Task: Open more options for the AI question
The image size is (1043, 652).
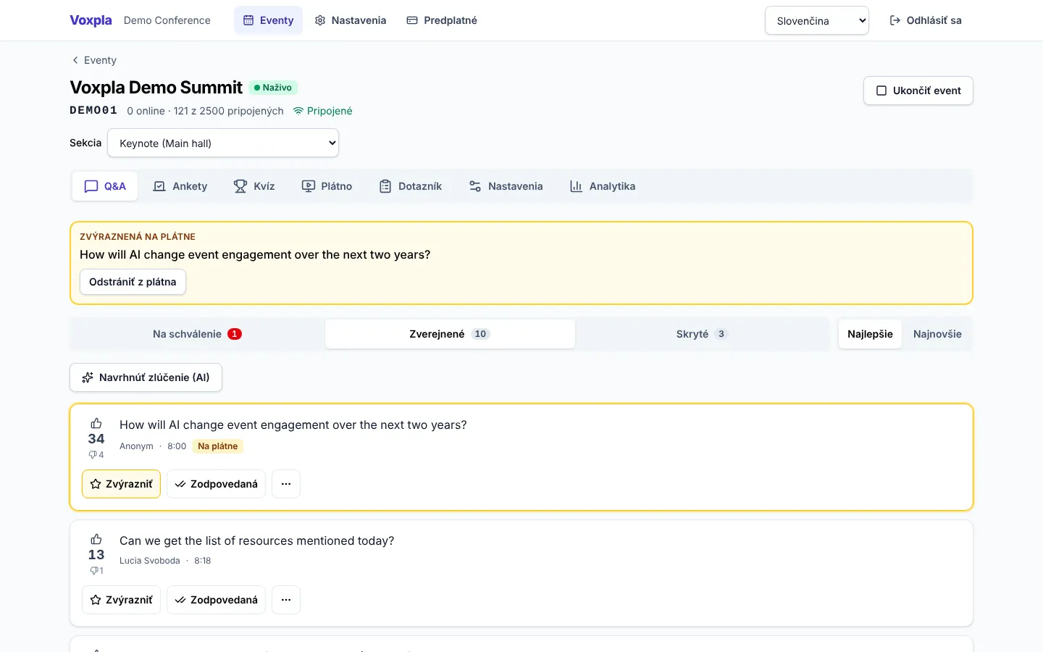Action: 286,484
